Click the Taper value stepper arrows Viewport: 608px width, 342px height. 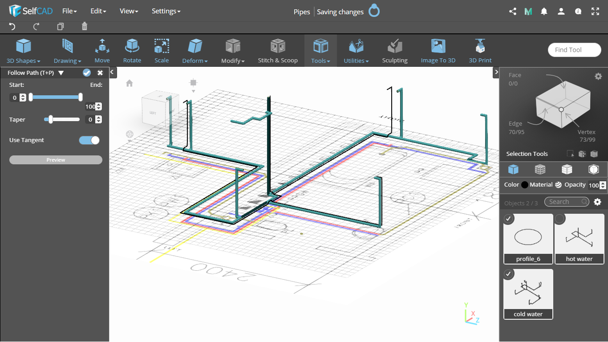point(99,119)
